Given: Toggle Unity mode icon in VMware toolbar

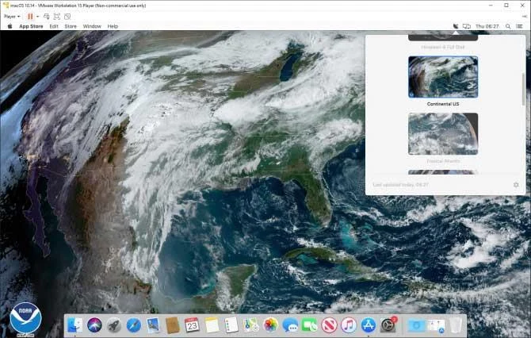Looking at the screenshot, I should (x=67, y=17).
